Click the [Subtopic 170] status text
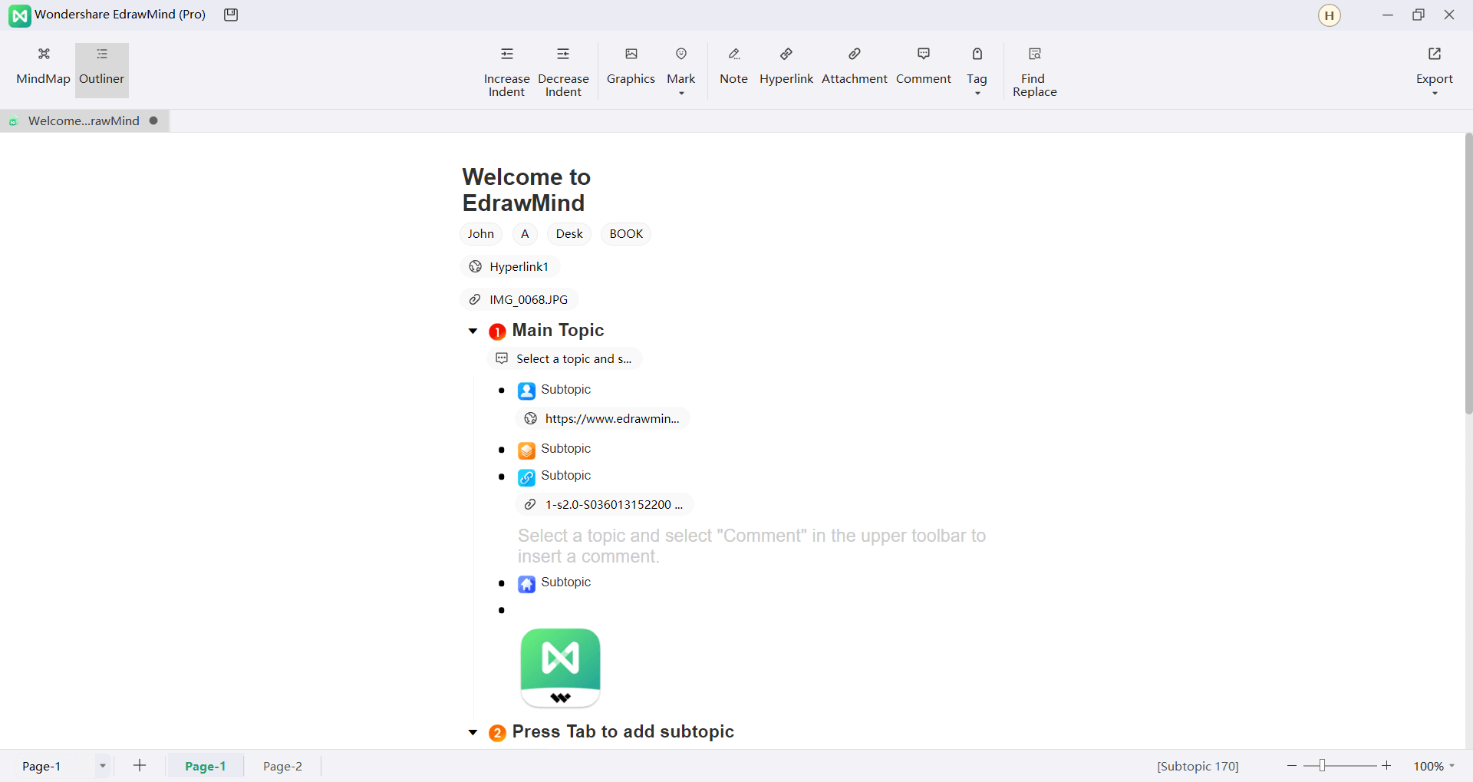1473x782 pixels. pos(1198,766)
